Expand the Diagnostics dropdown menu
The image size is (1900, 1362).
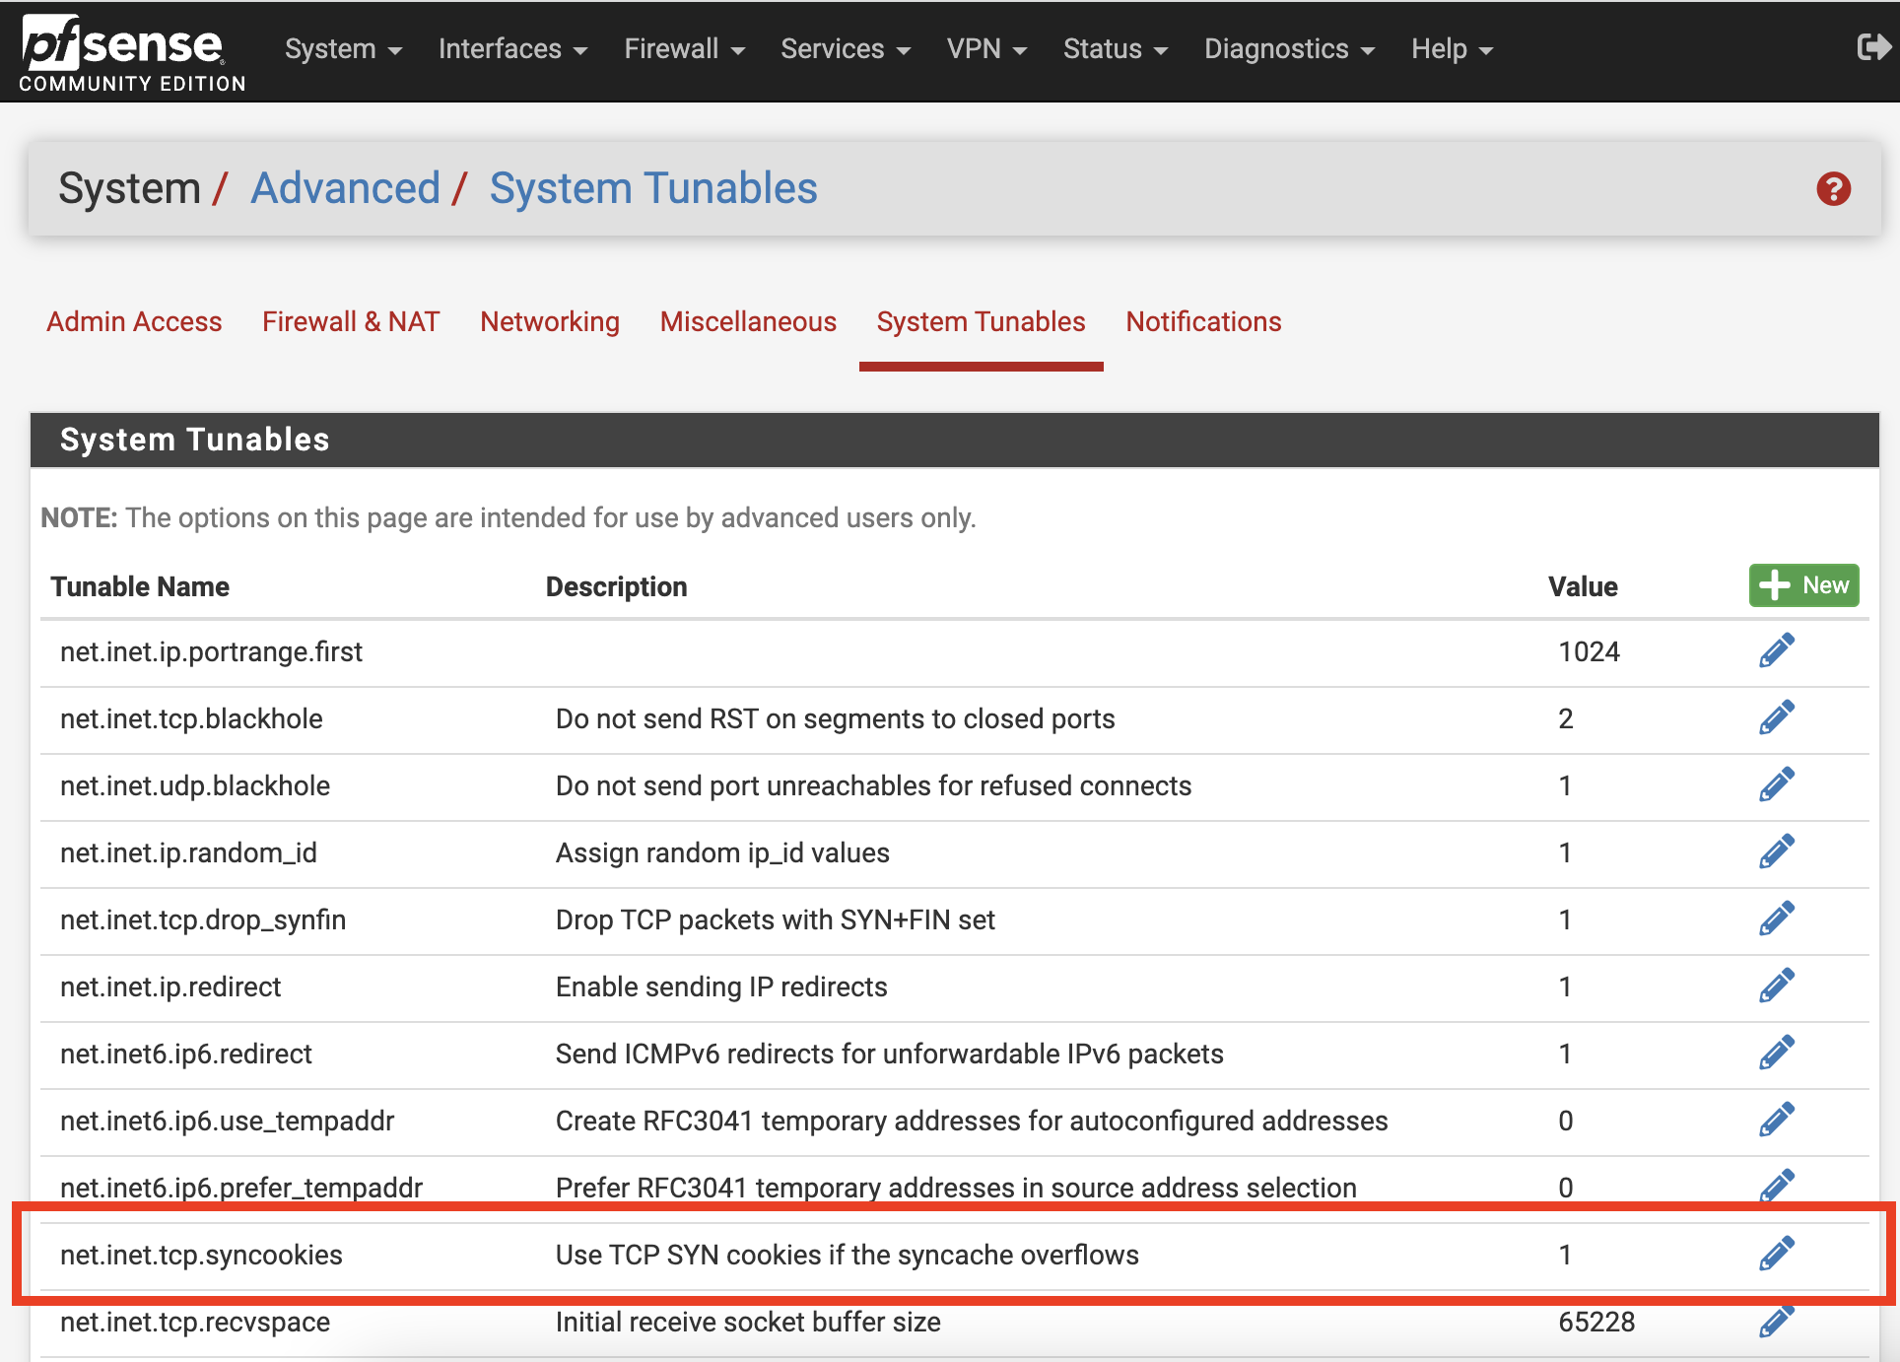pyautogui.click(x=1288, y=49)
